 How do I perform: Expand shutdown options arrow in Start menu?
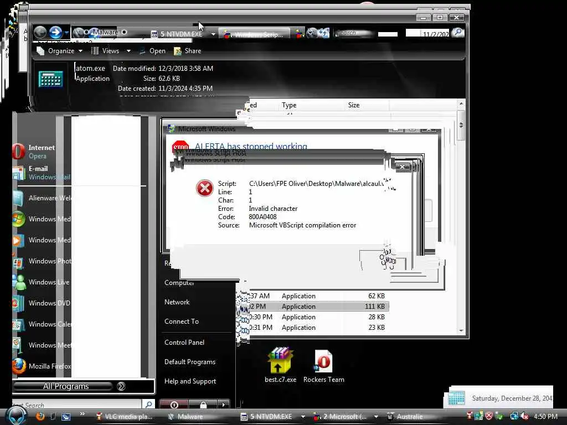(x=224, y=405)
